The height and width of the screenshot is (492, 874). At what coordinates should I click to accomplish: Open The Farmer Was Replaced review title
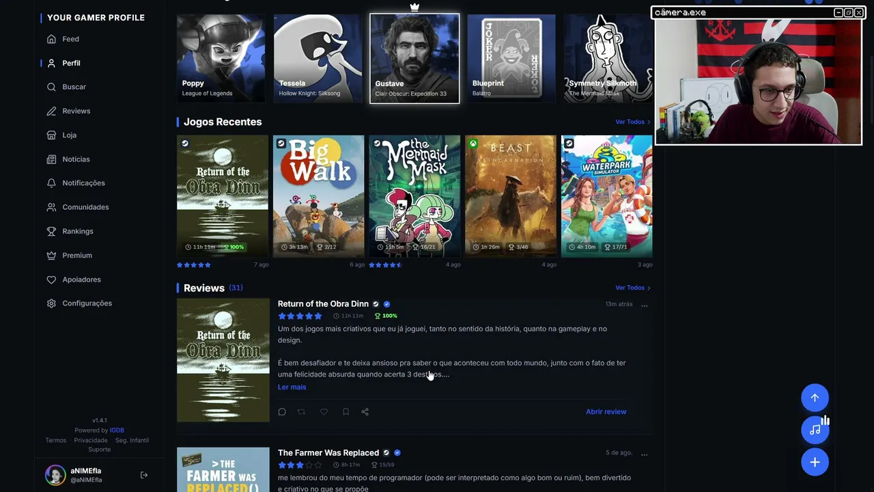click(328, 453)
